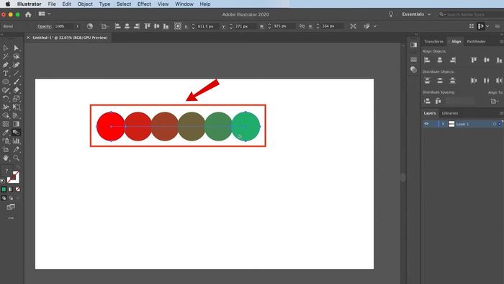Click the Opacity label link
The image size is (504, 284).
[x=45, y=27]
